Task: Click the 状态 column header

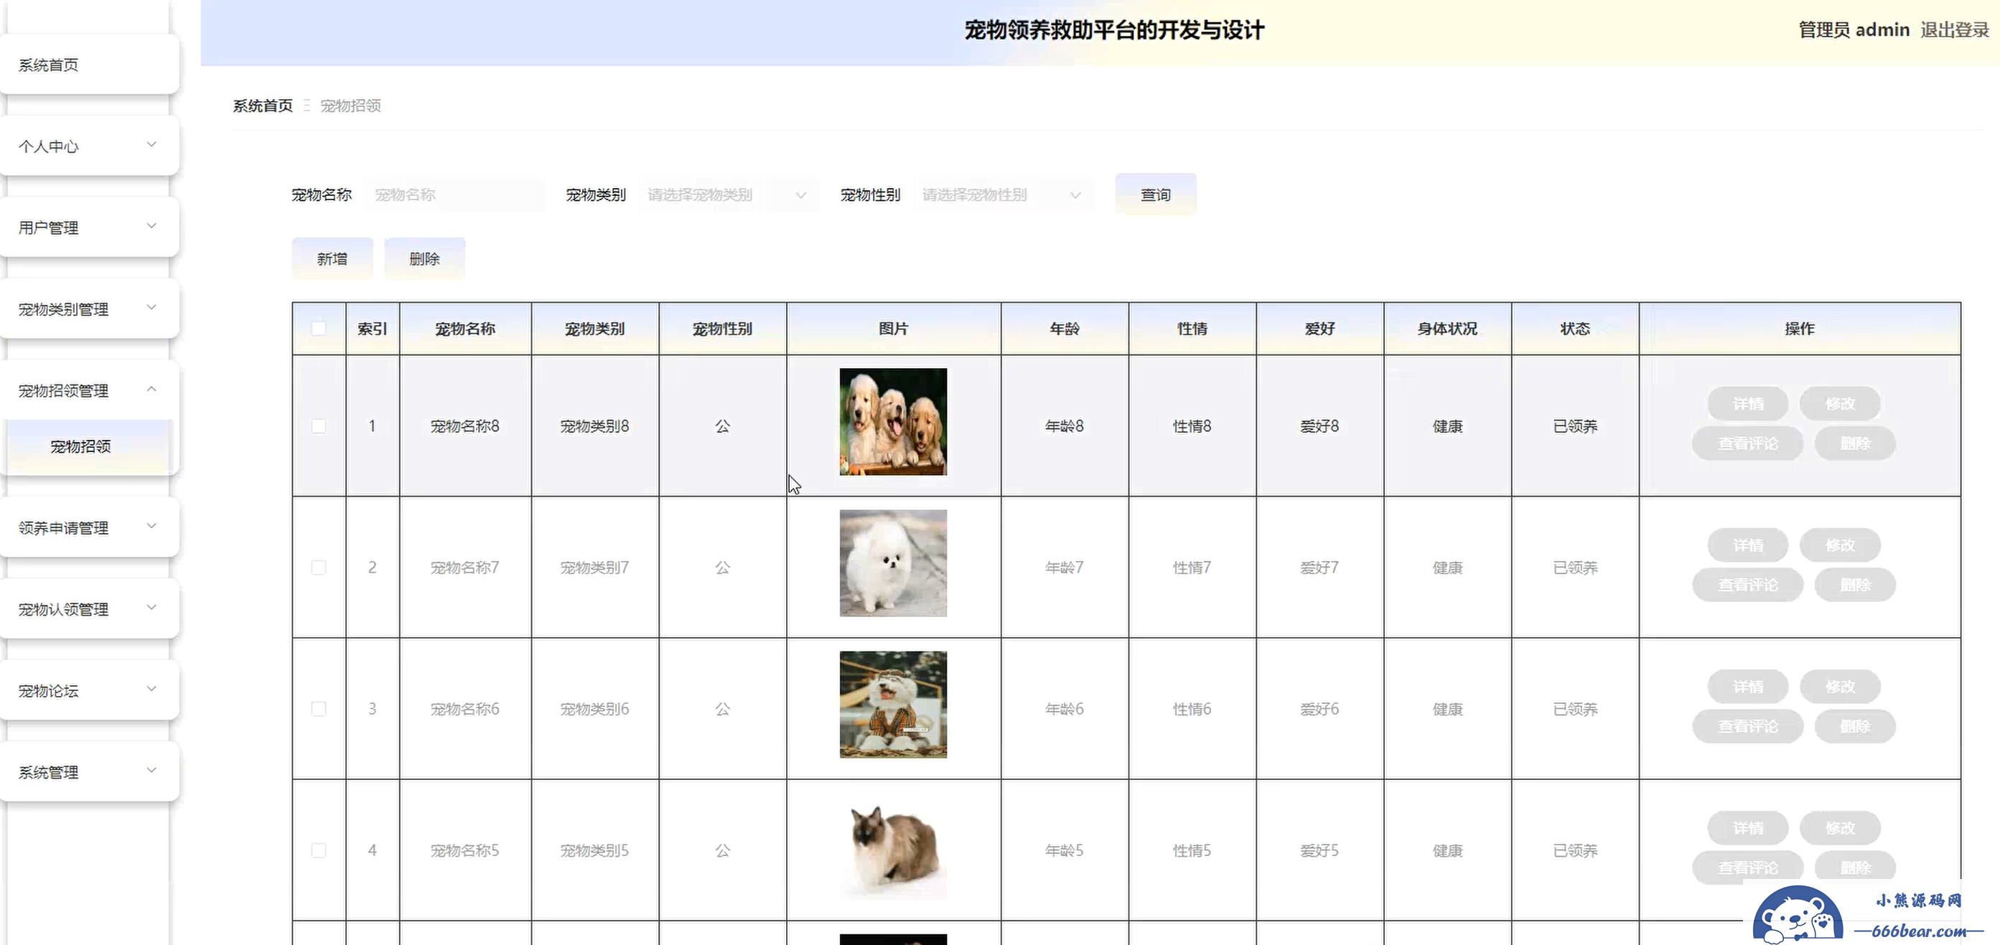Action: (1575, 329)
